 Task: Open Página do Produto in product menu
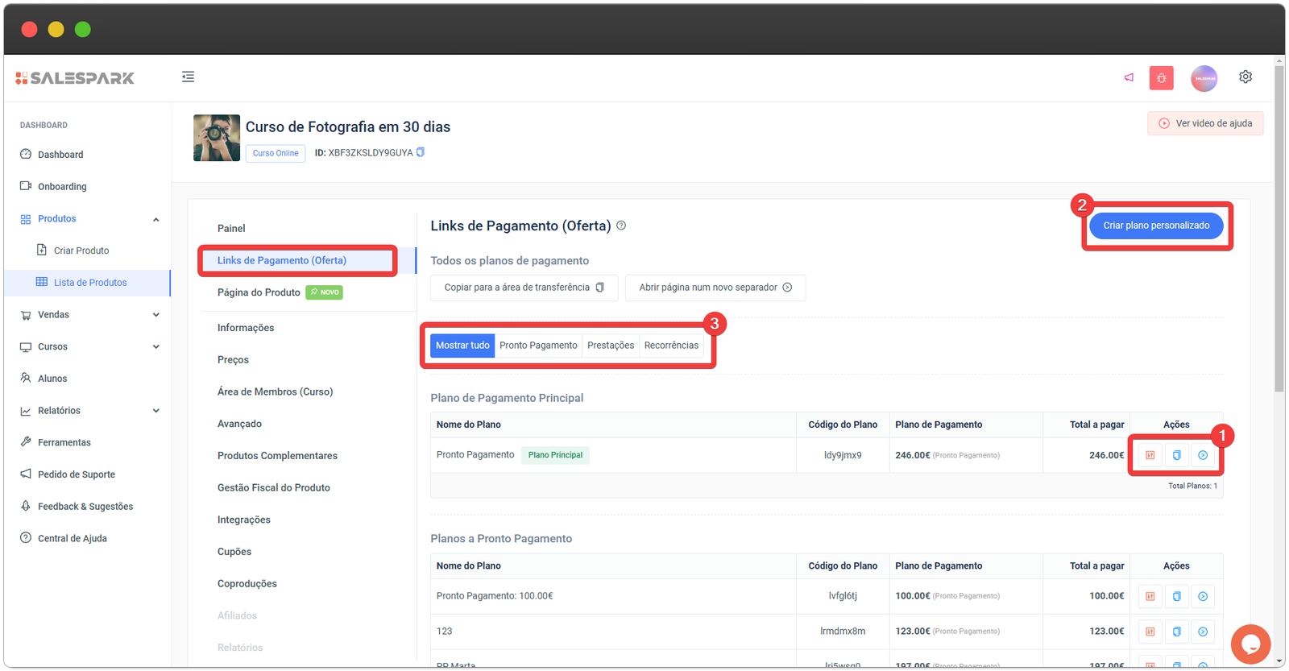259,292
